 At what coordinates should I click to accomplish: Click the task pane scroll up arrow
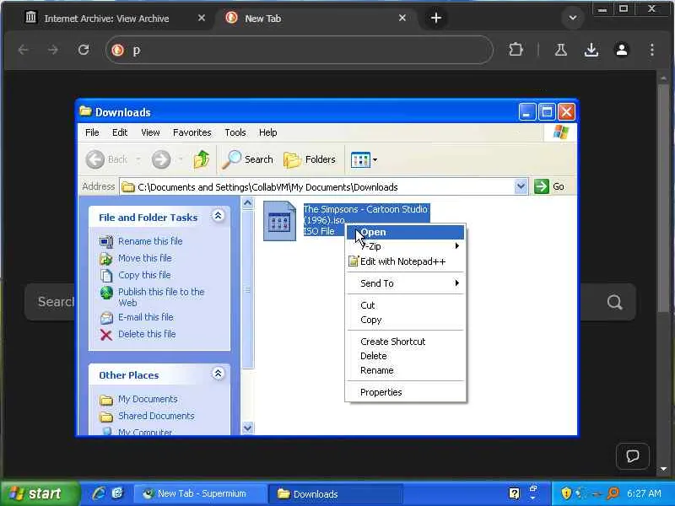pyautogui.click(x=247, y=202)
